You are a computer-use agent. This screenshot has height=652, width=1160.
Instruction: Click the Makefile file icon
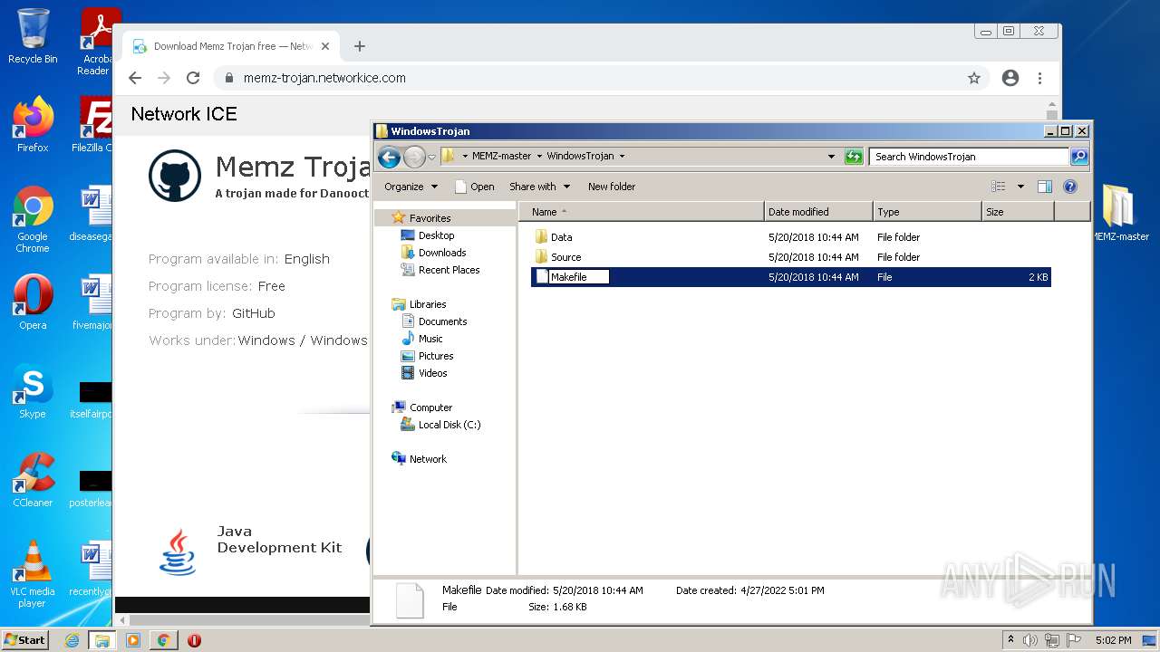[541, 277]
